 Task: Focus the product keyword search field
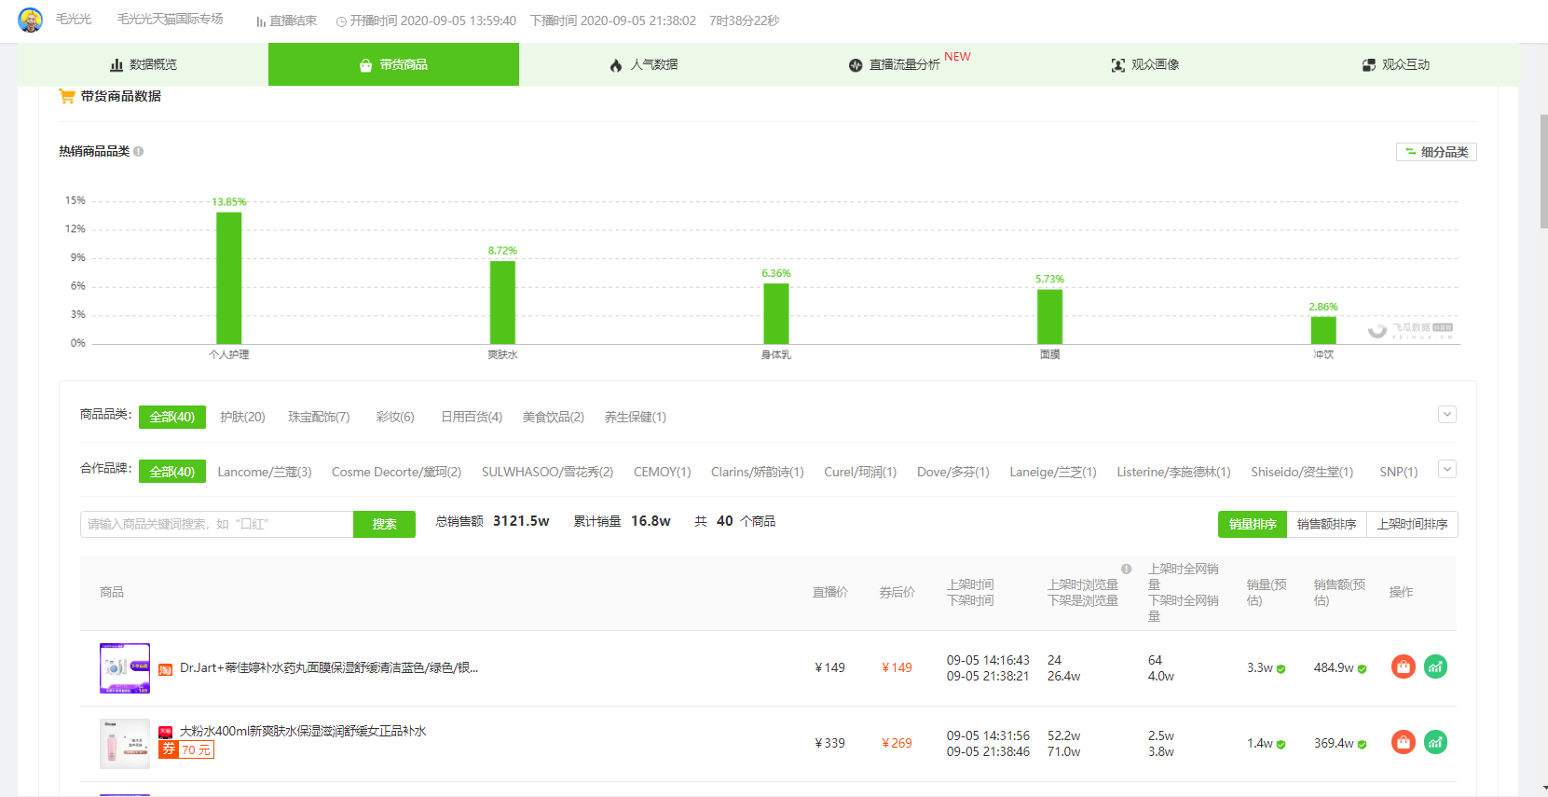click(217, 524)
